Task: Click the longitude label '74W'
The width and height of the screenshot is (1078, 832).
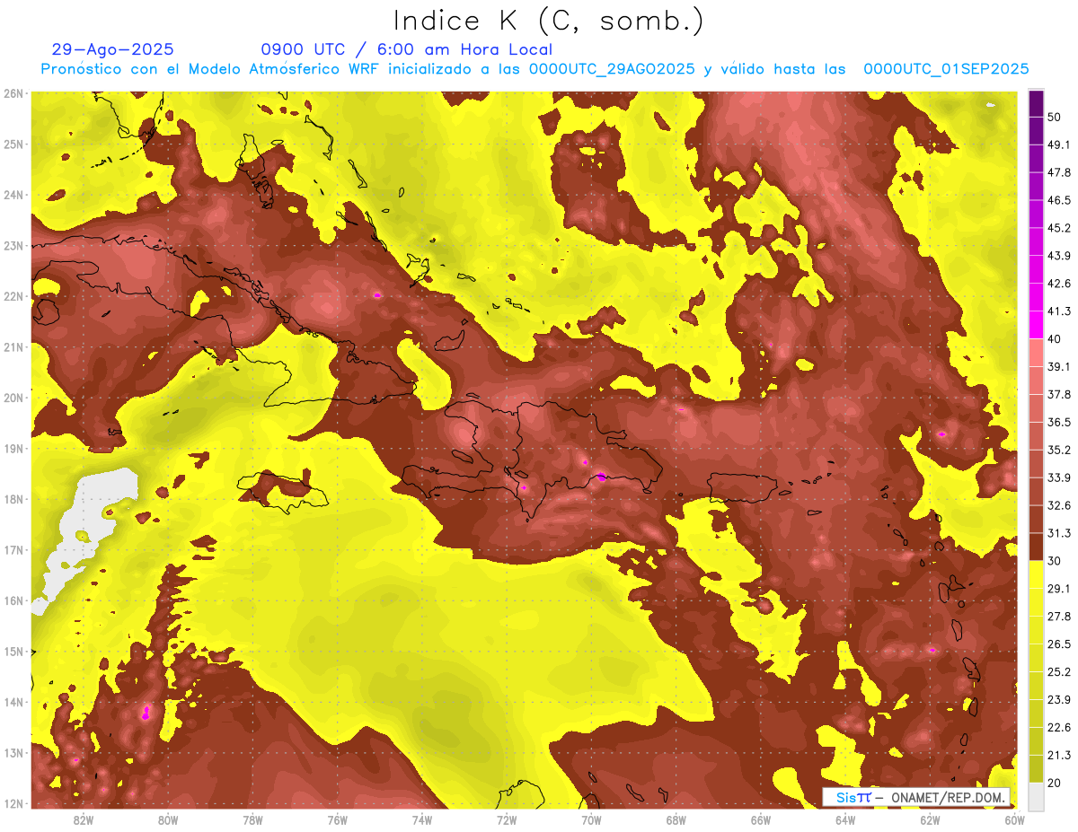Action: coord(422,820)
